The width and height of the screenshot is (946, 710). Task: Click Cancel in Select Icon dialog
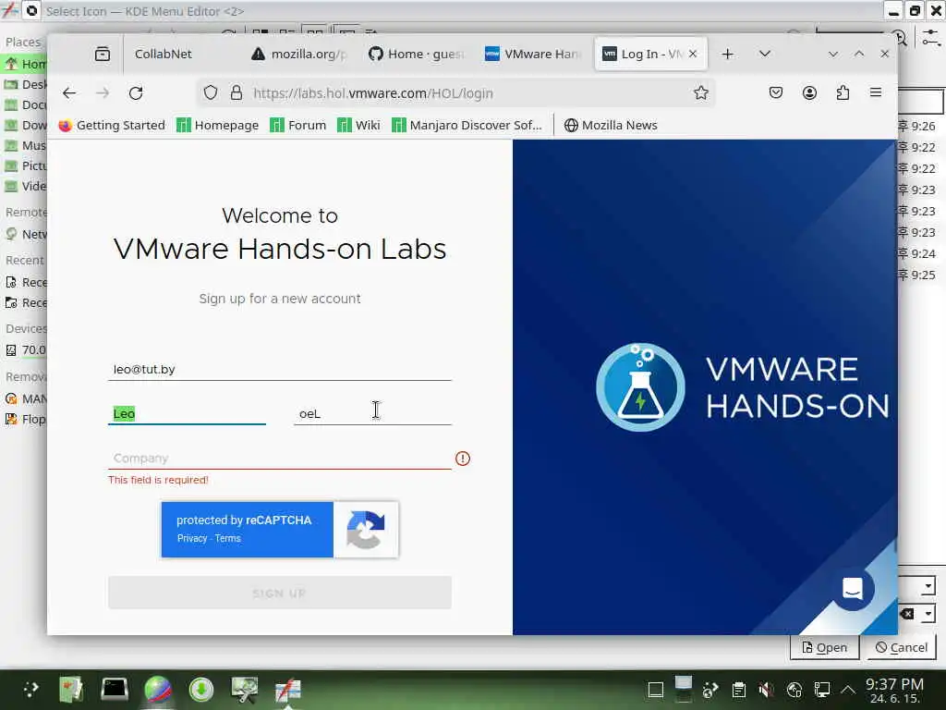tap(902, 647)
